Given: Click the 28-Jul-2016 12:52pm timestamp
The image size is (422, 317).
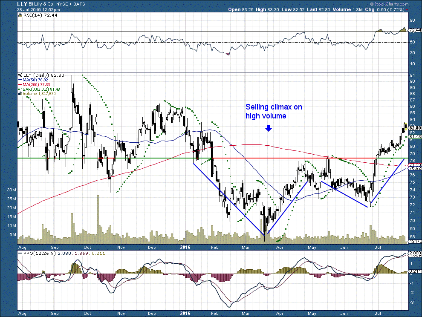Looking at the screenshot, I should pos(38,9).
